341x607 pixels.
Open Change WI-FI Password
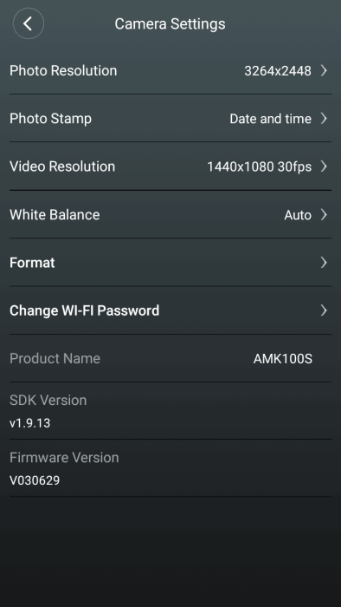[x=170, y=310]
